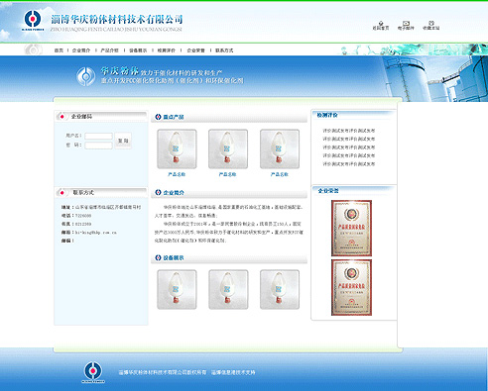Click the blue icon beside 设备展示 section heading
This screenshot has height=391, width=488.
click(158, 257)
